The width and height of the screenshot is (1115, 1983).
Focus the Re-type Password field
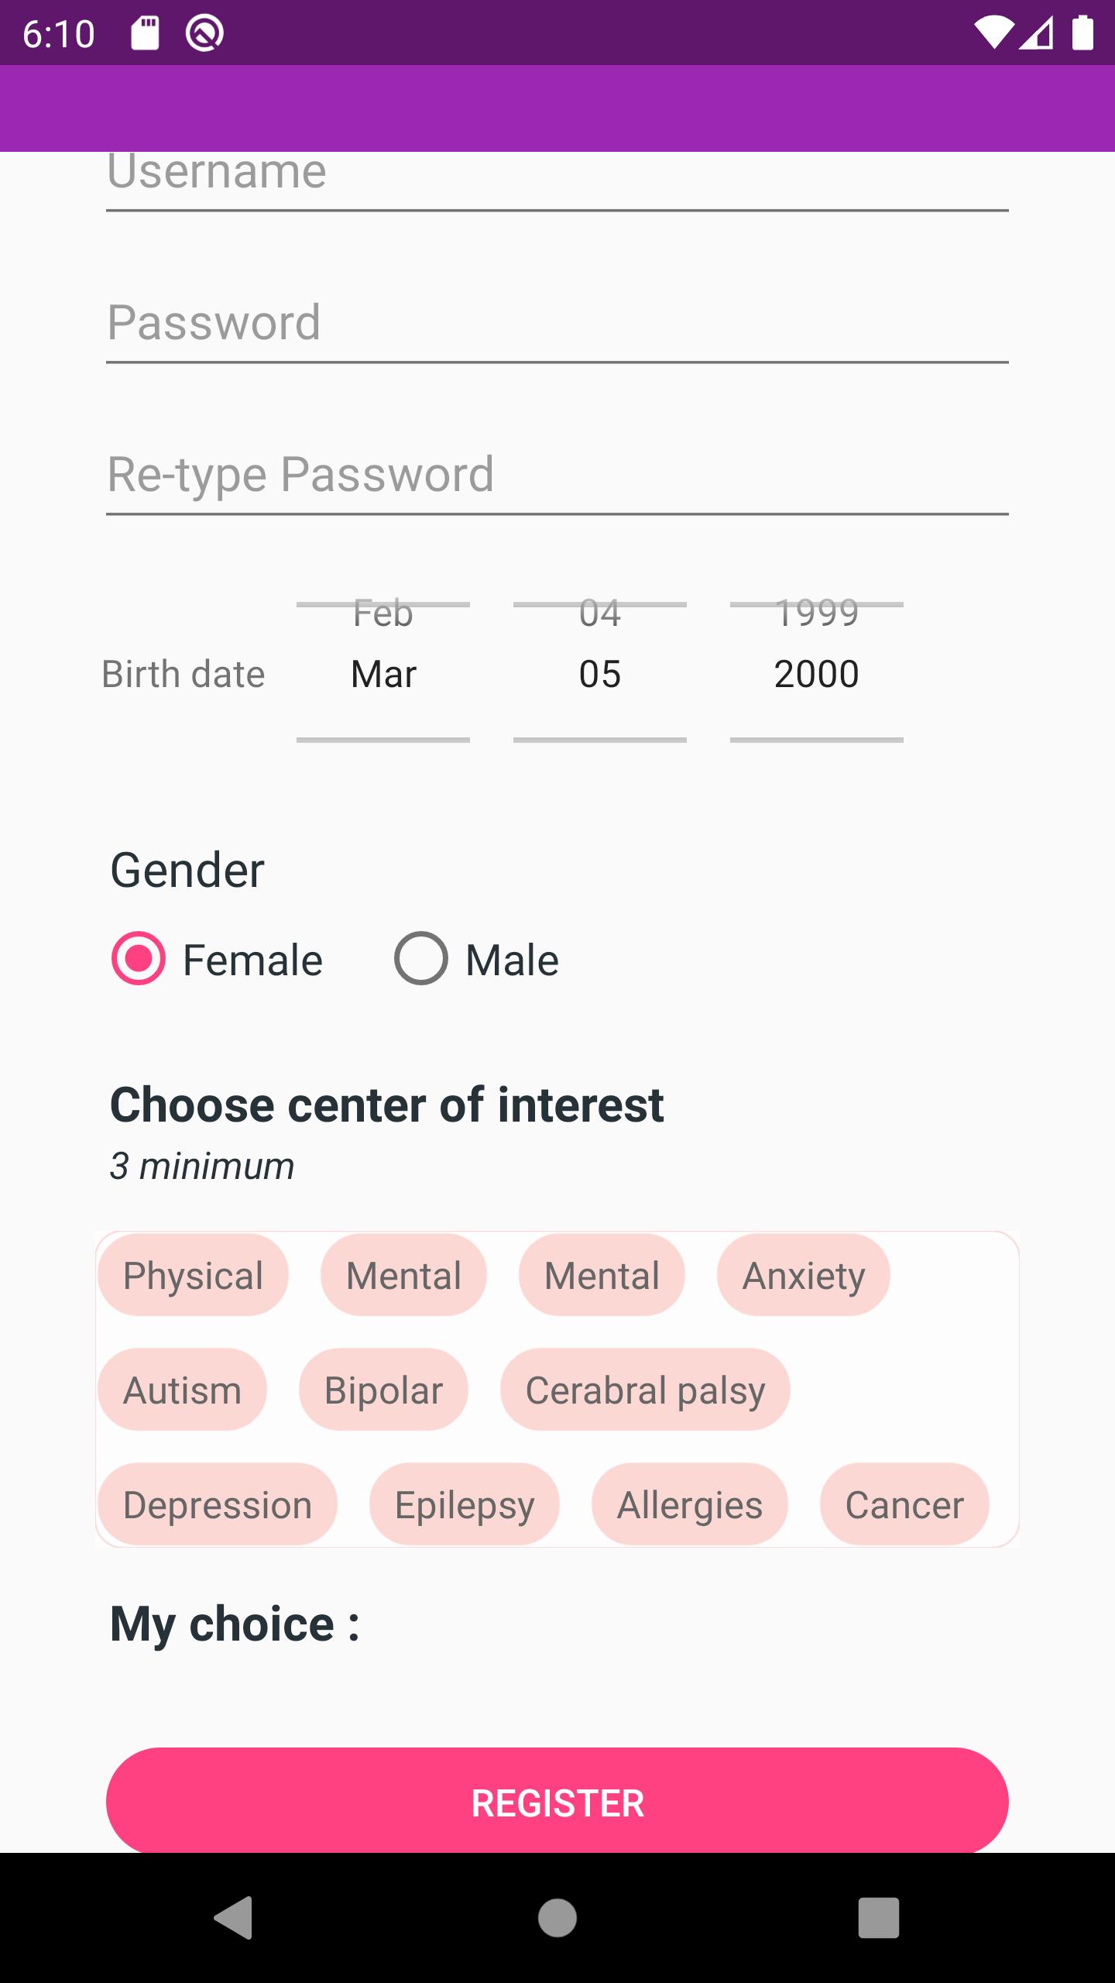tap(557, 476)
